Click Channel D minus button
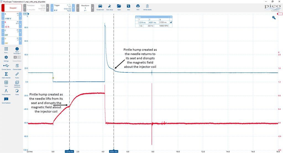This screenshot has height=153, width=283. pos(3,41)
